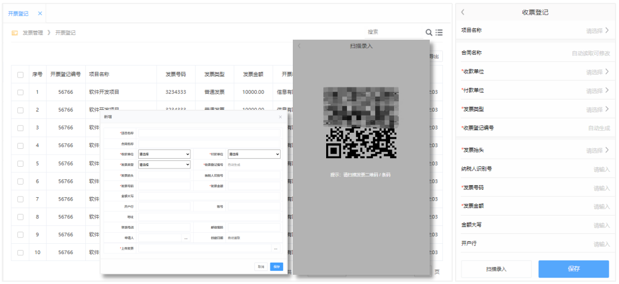Click the 联系电话 input in 新增 dialog
Screen dimensions: 619x284
(x=164, y=227)
